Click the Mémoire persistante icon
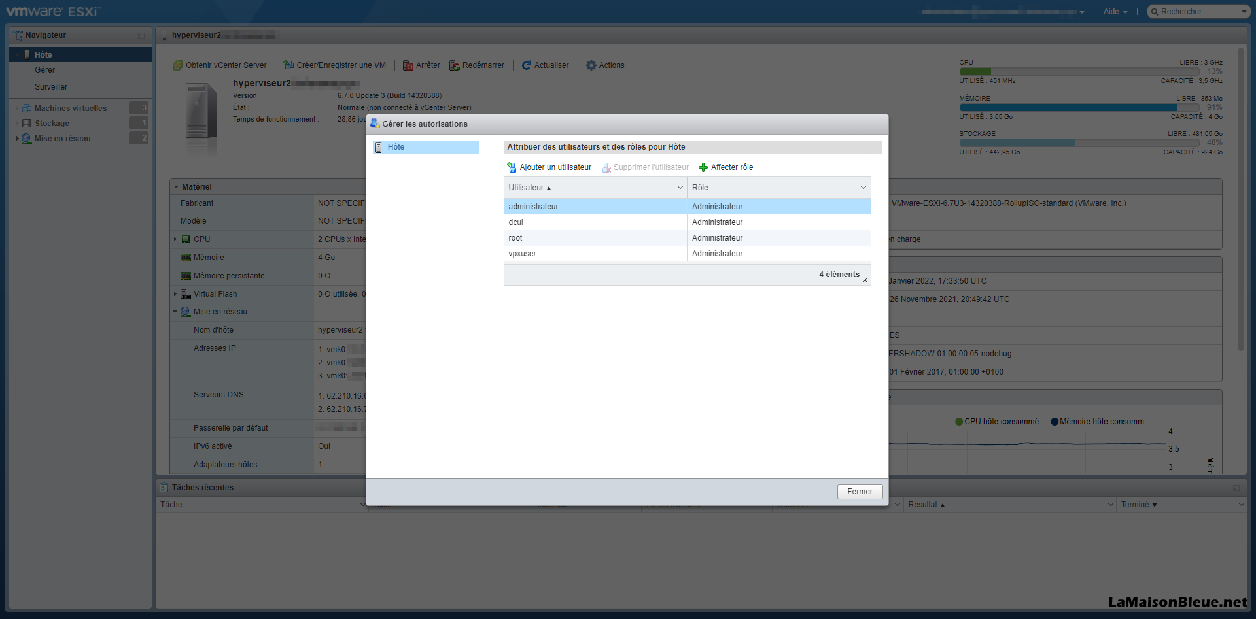This screenshot has height=619, width=1256. click(186, 276)
